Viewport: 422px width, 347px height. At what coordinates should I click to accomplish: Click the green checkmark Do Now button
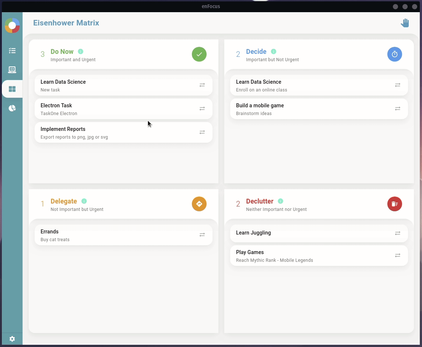click(199, 54)
